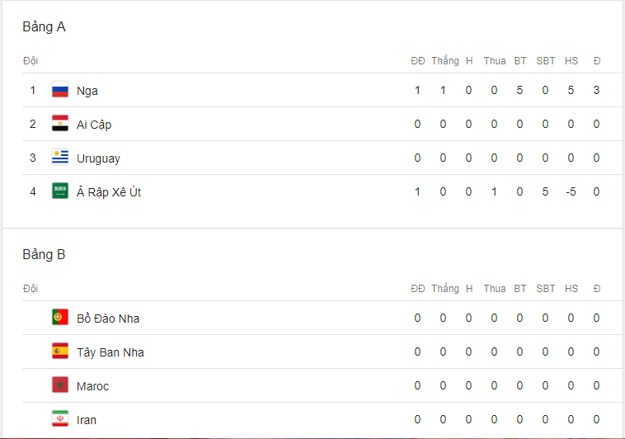Click the Thắng column header in Bảng A
The width and height of the screenshot is (625, 439).
click(445, 61)
